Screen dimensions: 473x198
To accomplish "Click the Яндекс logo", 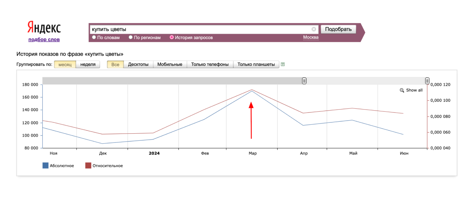I will [44, 27].
